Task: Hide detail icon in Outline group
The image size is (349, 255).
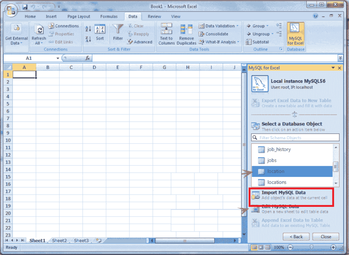Action: (x=279, y=34)
